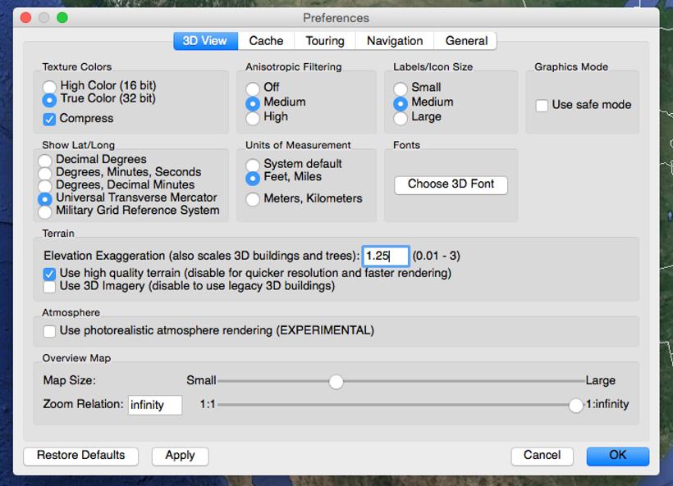The width and height of the screenshot is (673, 486).
Task: Switch to the Navigation tab
Action: pos(394,40)
